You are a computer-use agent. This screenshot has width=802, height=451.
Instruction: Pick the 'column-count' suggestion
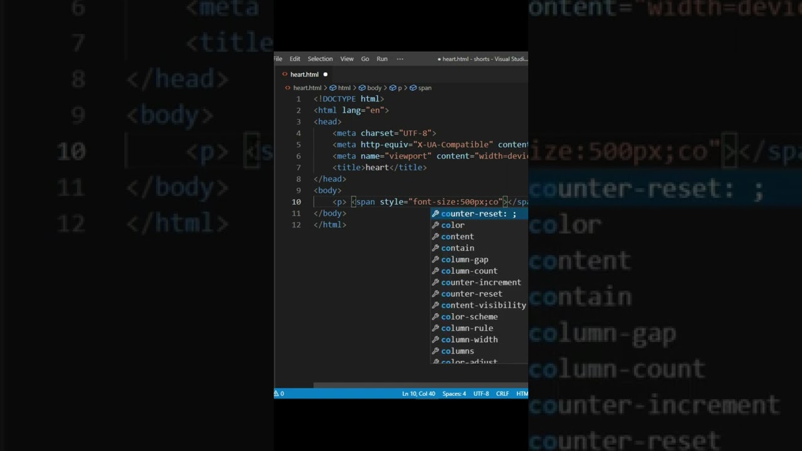point(479,271)
